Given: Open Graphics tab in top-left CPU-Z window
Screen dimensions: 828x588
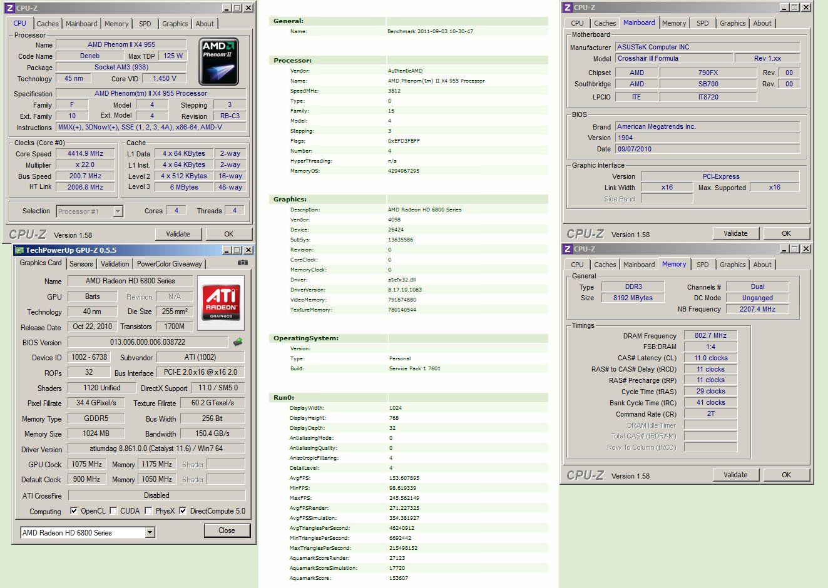Looking at the screenshot, I should (x=175, y=24).
